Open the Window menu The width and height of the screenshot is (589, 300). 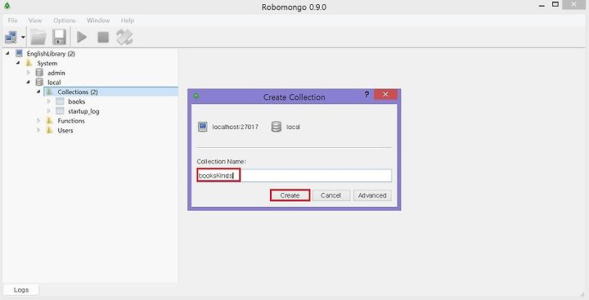(x=98, y=20)
